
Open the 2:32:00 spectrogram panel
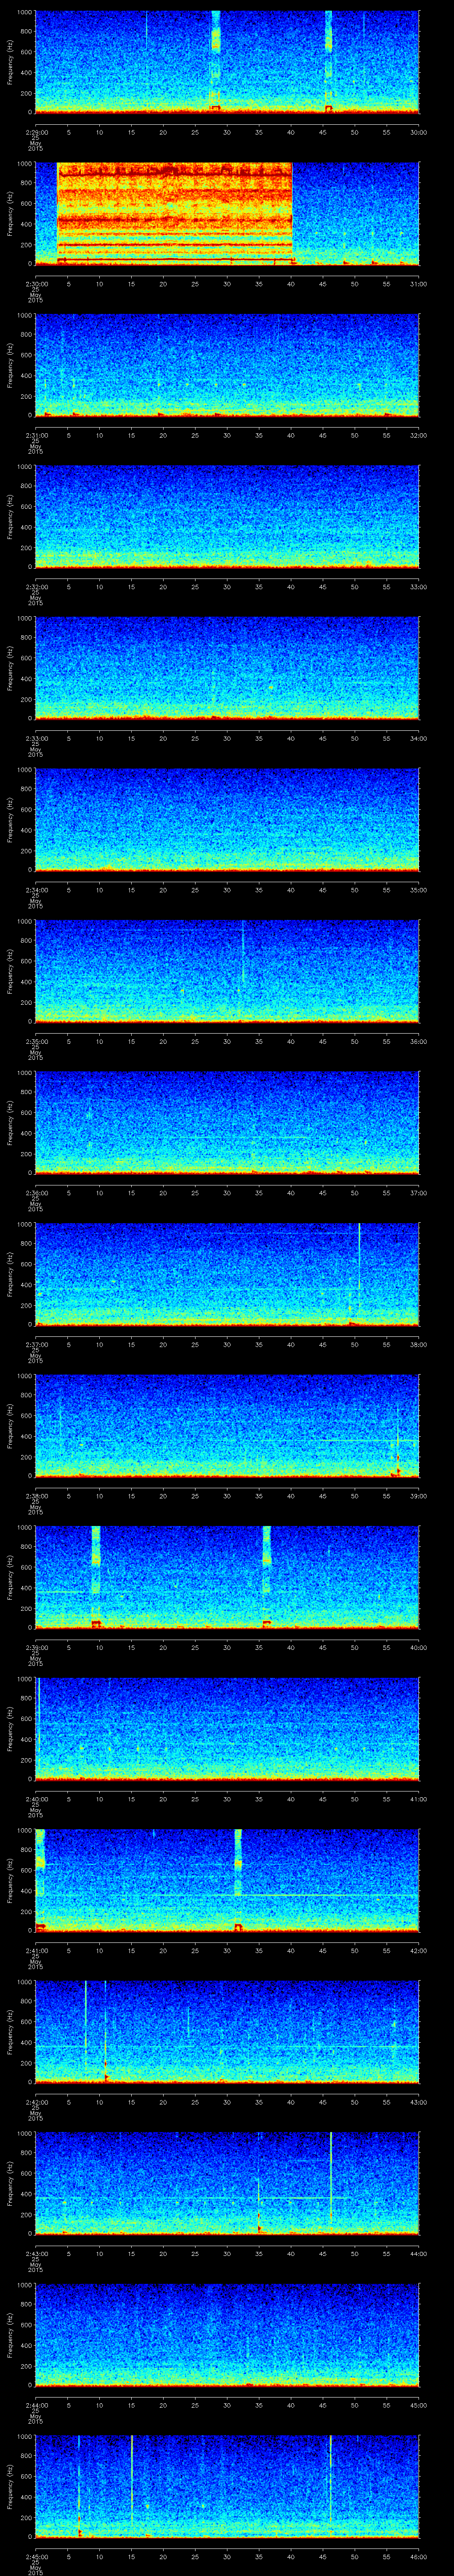(227, 517)
